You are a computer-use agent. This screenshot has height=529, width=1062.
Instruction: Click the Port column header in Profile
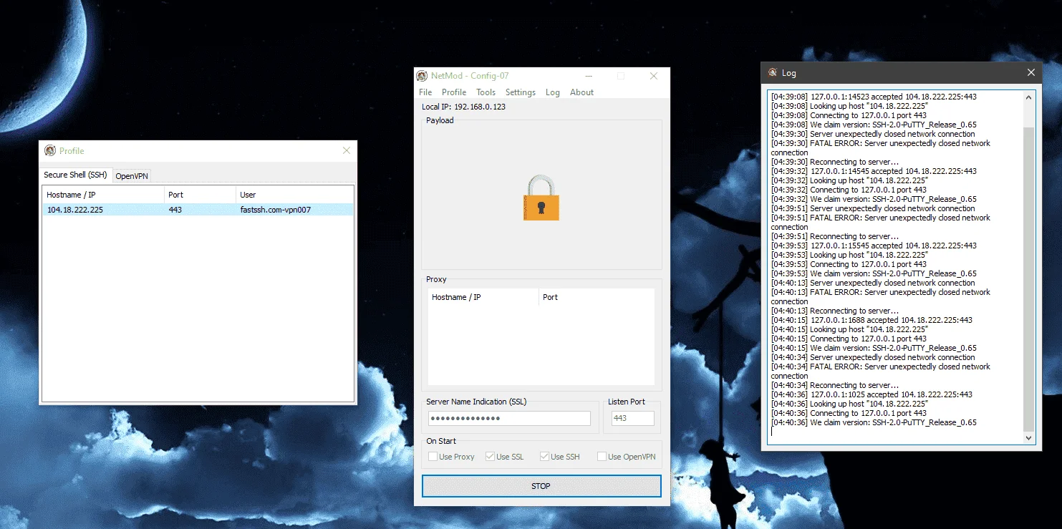200,195
